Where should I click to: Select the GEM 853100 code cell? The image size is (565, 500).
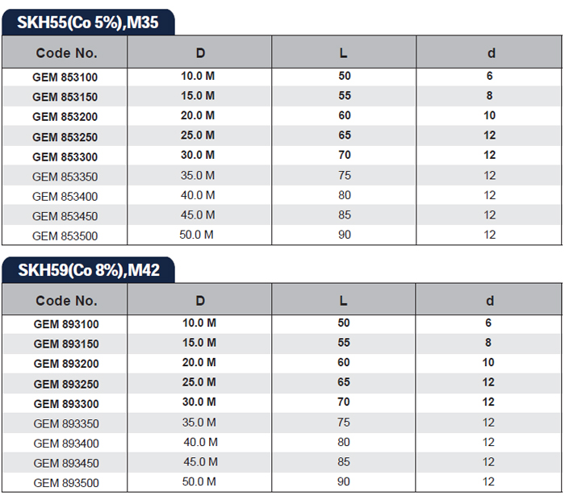(66, 77)
